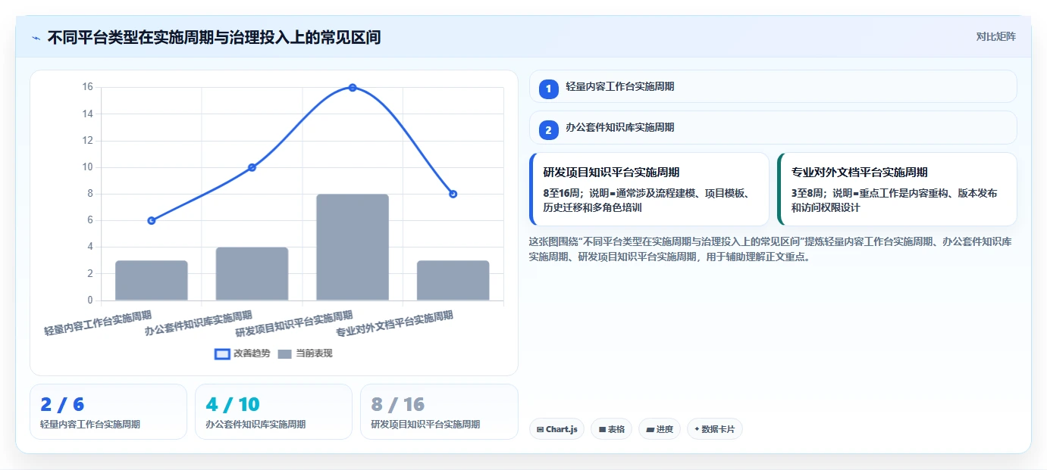Click the 8 / 16 stat card
1047x470 pixels.
coord(439,412)
